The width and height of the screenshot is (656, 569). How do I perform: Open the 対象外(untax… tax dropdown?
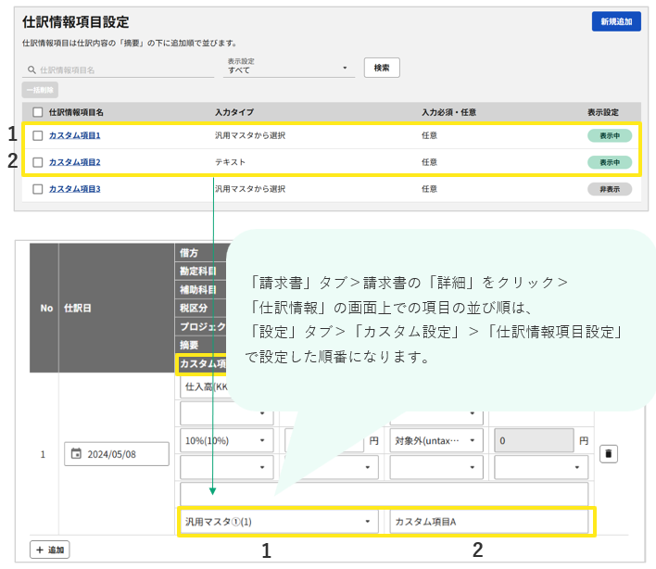[x=435, y=440]
